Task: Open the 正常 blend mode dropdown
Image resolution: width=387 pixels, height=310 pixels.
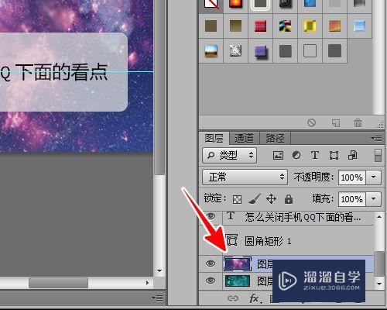Action: coord(245,177)
